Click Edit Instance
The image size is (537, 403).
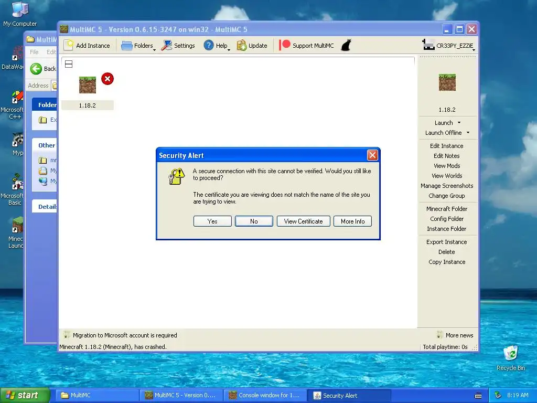coord(447,146)
